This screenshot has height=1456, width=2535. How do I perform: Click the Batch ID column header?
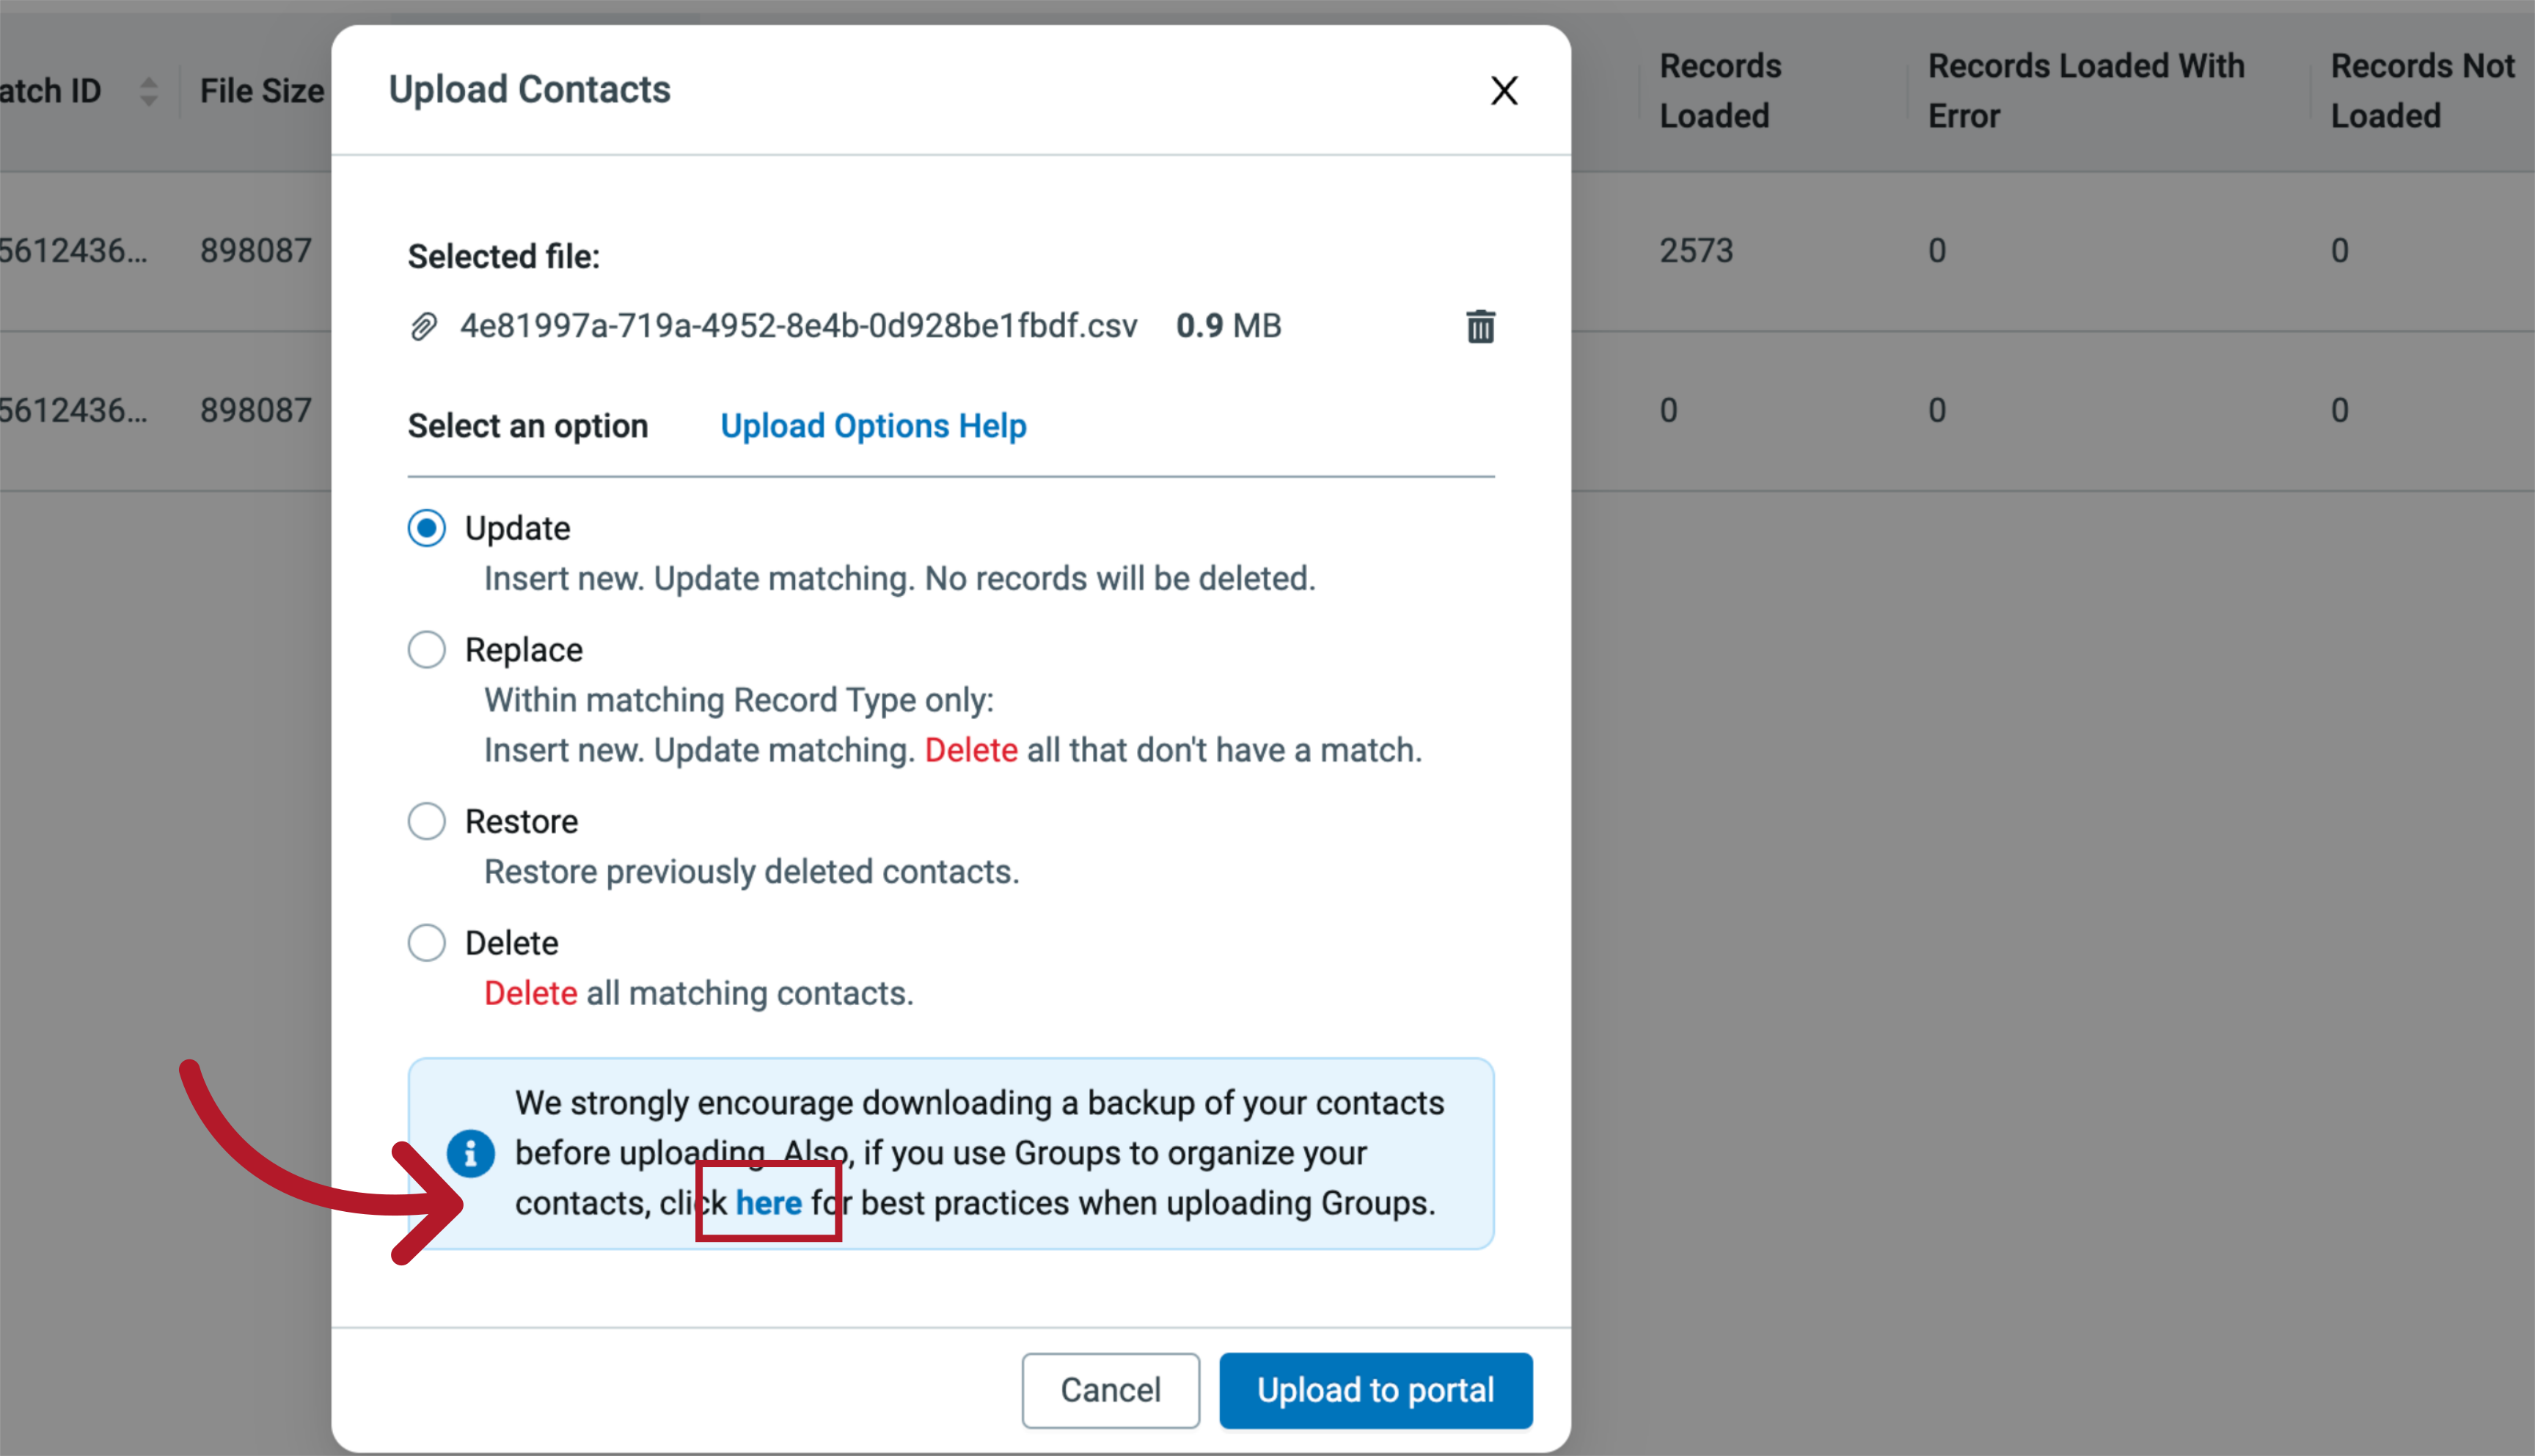pos(51,90)
